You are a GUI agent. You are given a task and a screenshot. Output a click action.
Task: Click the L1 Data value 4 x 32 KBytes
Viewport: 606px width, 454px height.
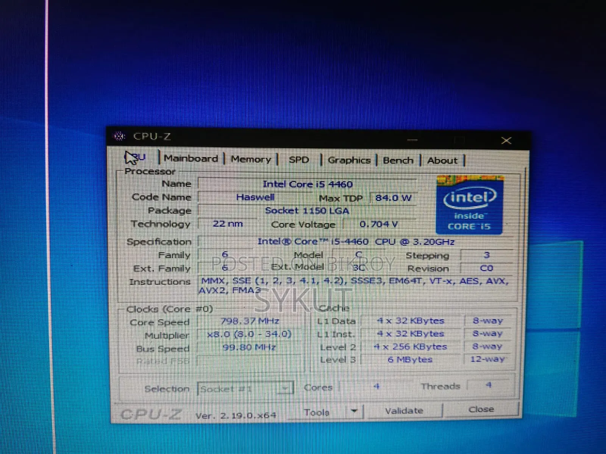[411, 321]
